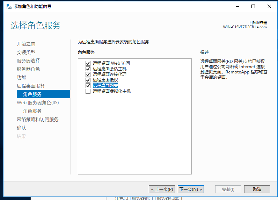
Task: Select 远程桌面授权 label text
Action: pyautogui.click(x=105, y=80)
